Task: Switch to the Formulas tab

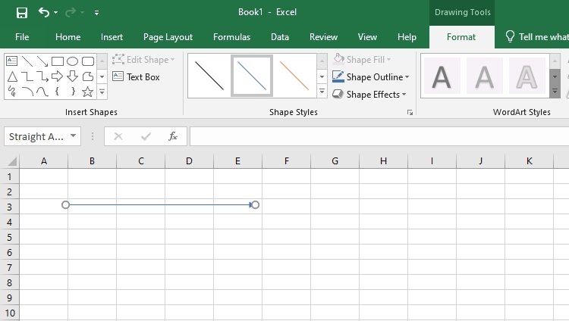Action: click(x=231, y=37)
